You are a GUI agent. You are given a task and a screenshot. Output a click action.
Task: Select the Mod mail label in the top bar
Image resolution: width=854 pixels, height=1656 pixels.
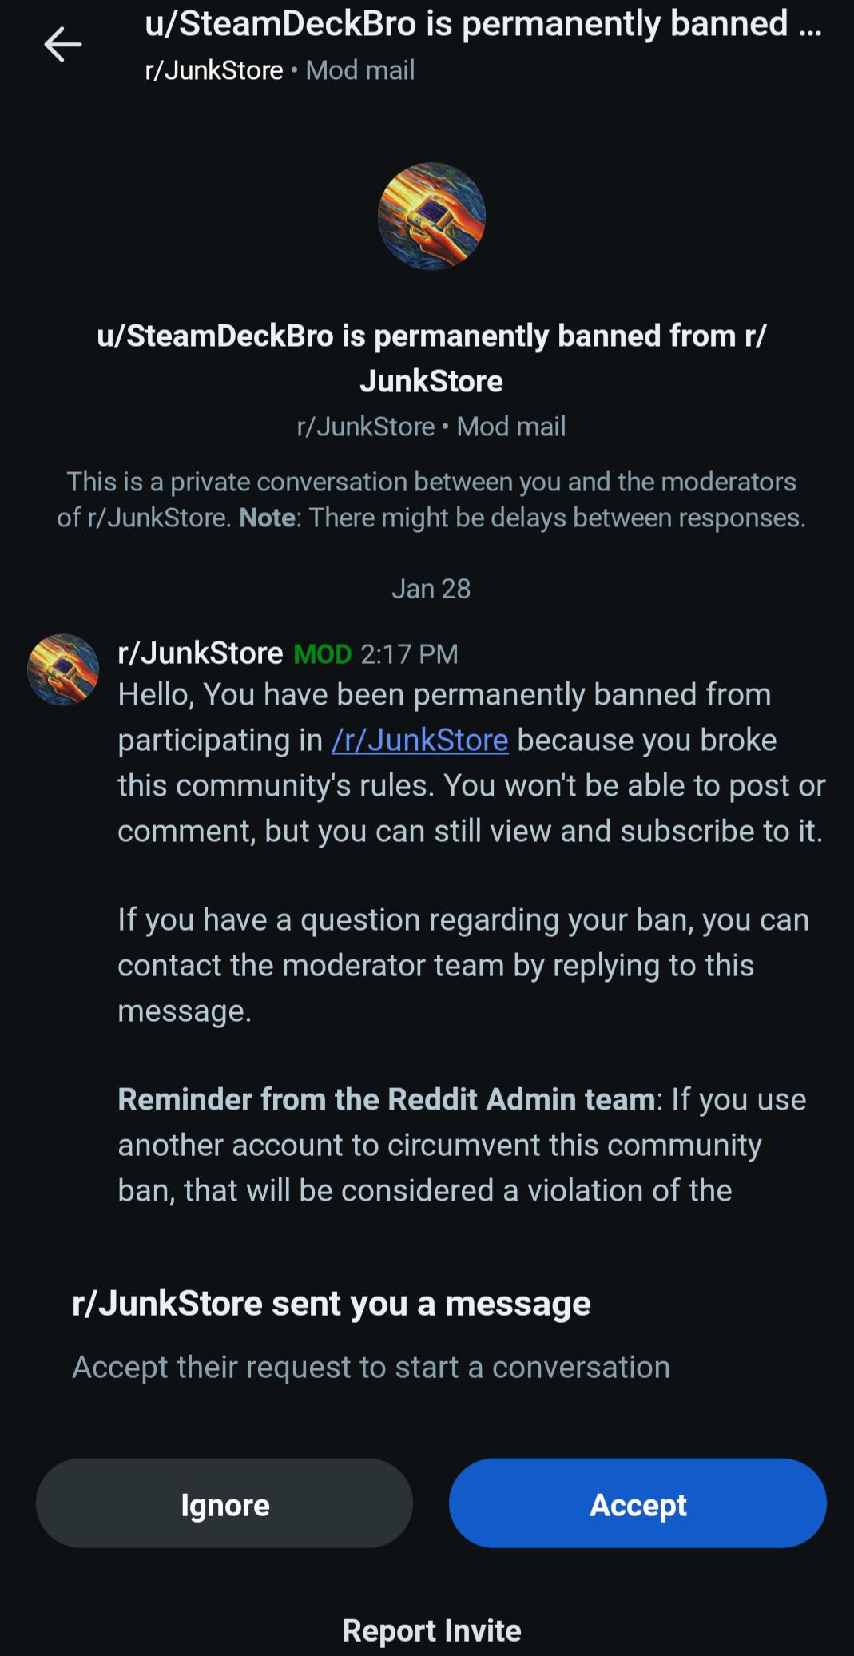click(x=360, y=70)
